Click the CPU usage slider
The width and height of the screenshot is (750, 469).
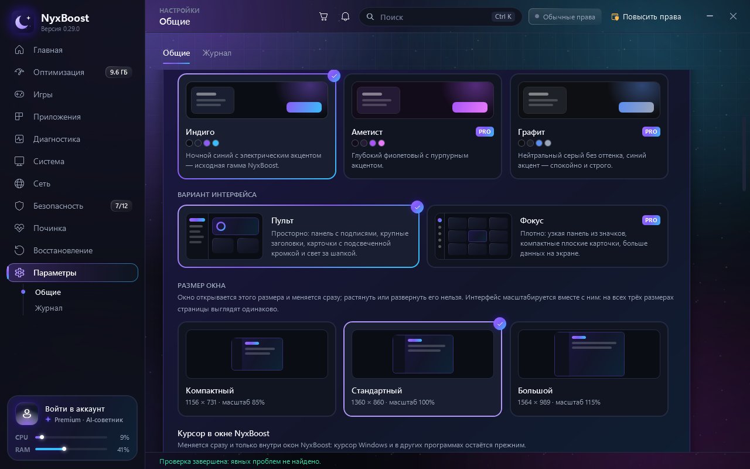(x=71, y=437)
